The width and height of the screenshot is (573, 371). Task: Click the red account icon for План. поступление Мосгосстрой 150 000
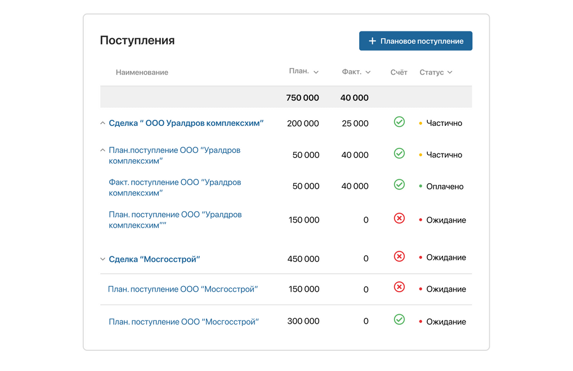[399, 287]
